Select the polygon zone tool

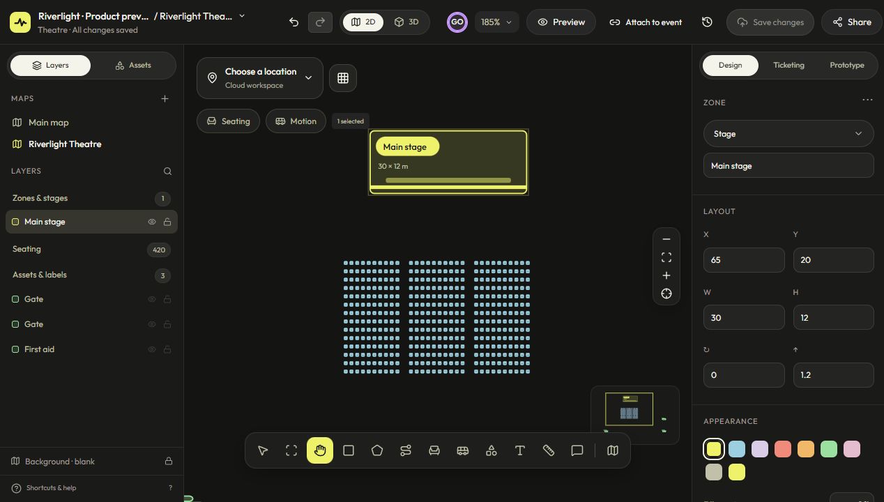click(377, 450)
